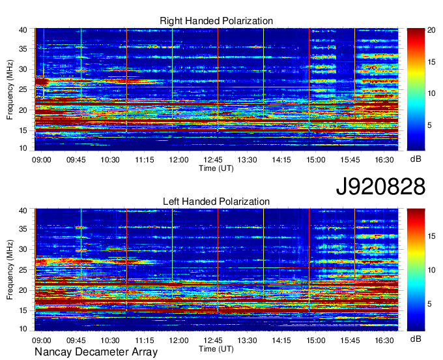
Task: Click the bottom colorbar's 'dB' unit label
Action: (416, 338)
